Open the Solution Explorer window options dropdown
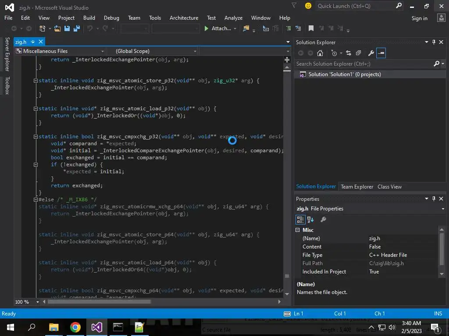The height and width of the screenshot is (336, 449). click(426, 42)
